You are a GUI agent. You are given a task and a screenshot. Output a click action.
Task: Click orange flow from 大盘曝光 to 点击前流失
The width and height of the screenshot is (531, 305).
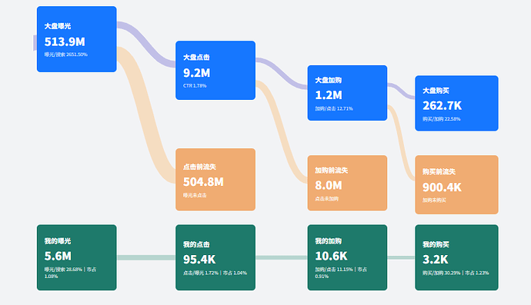coord(145,115)
